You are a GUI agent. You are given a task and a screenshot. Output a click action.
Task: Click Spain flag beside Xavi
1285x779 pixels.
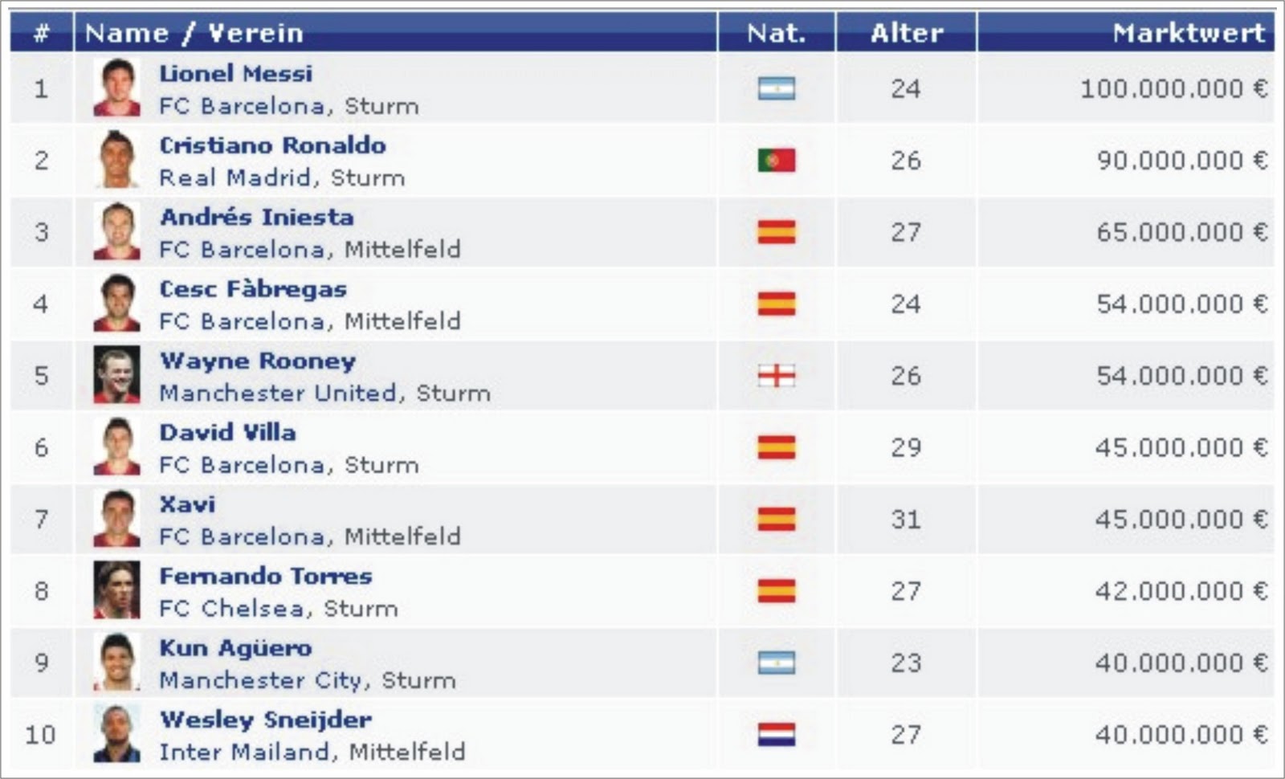[776, 519]
